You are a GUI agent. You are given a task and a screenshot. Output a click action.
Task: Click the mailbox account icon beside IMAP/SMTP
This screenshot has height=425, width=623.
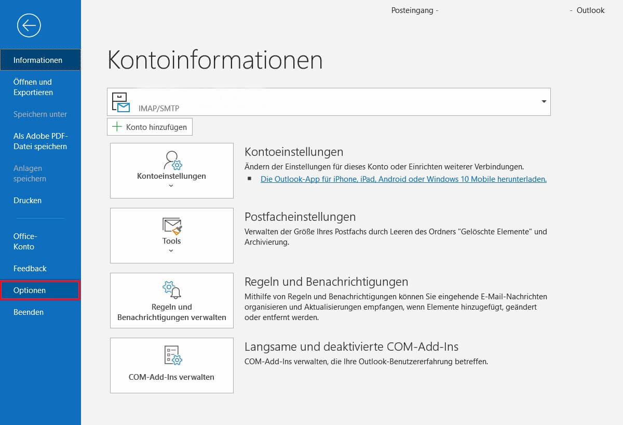[x=121, y=103]
